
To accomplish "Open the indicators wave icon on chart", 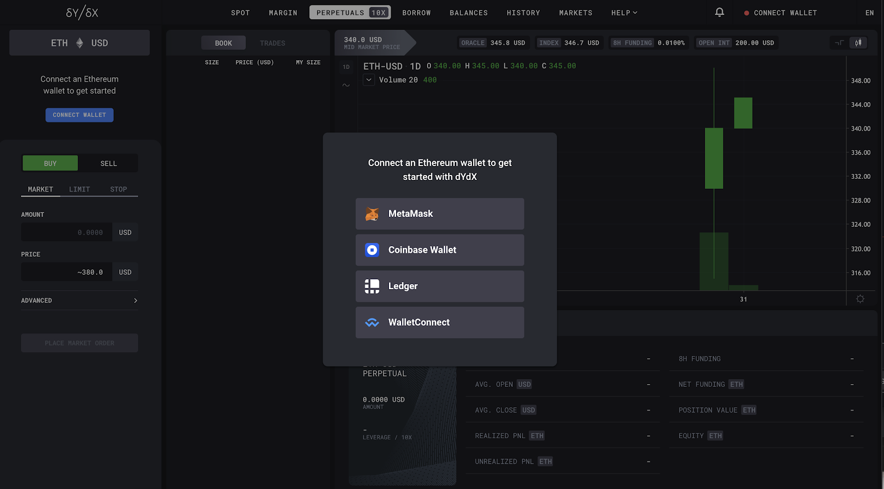I will [346, 85].
